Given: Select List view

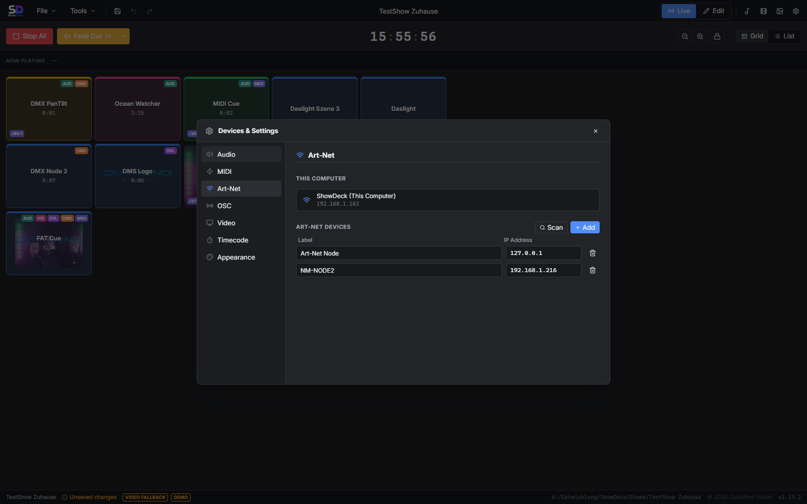Looking at the screenshot, I should coord(784,36).
